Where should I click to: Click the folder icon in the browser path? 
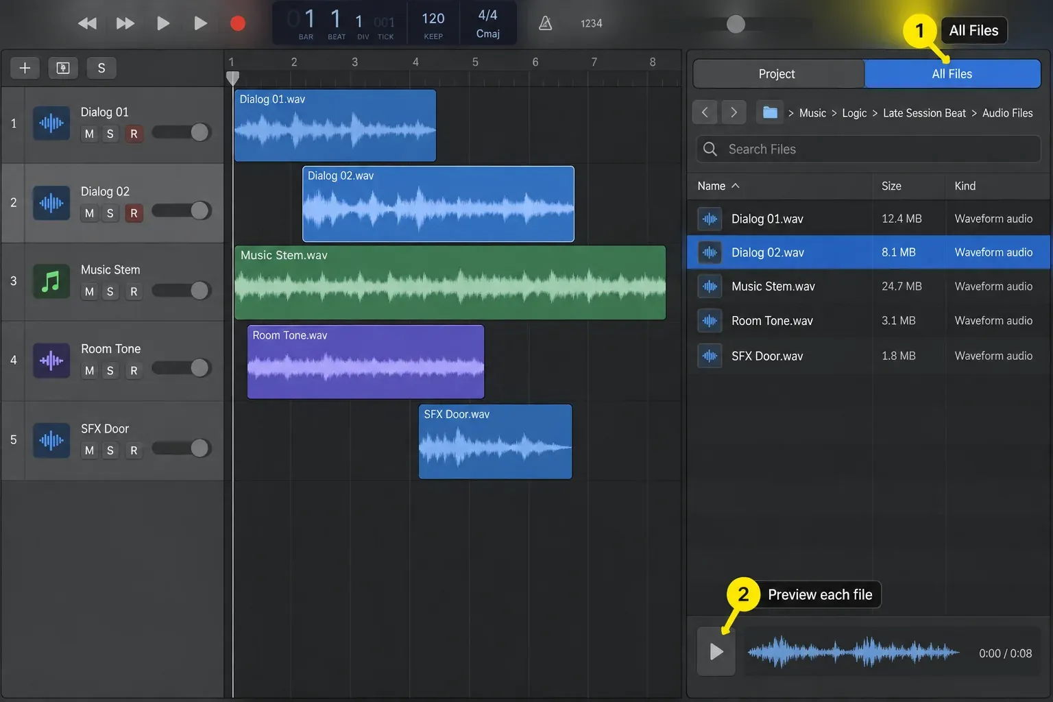click(x=770, y=112)
